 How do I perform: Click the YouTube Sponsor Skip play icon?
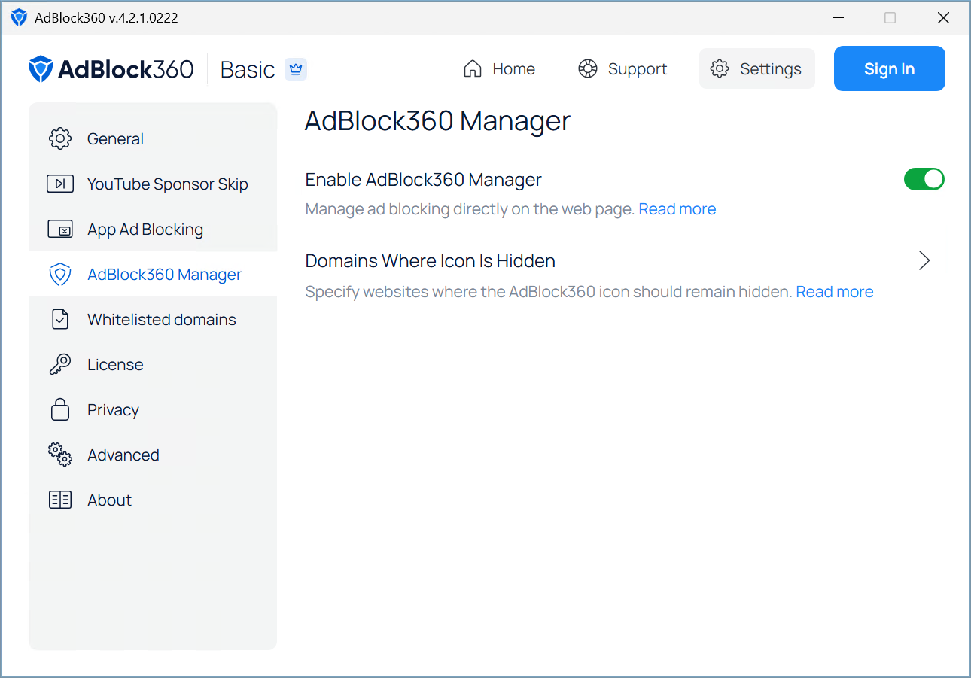click(60, 184)
